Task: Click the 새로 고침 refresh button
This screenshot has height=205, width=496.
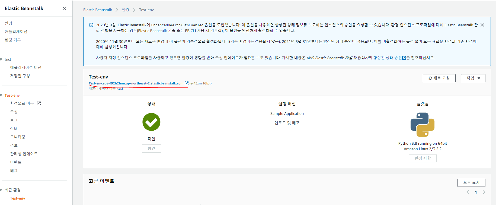Action: [439, 78]
